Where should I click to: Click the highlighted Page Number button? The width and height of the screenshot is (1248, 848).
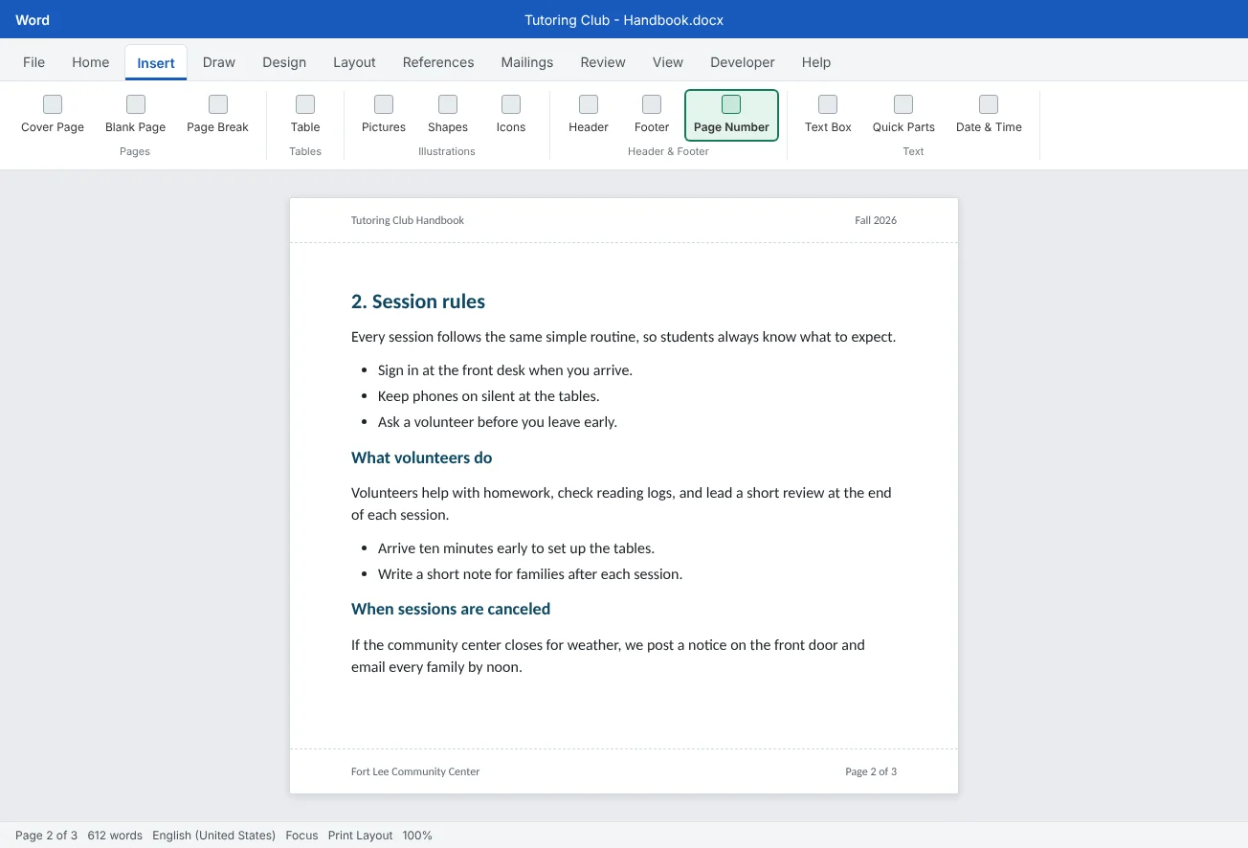[x=731, y=115]
